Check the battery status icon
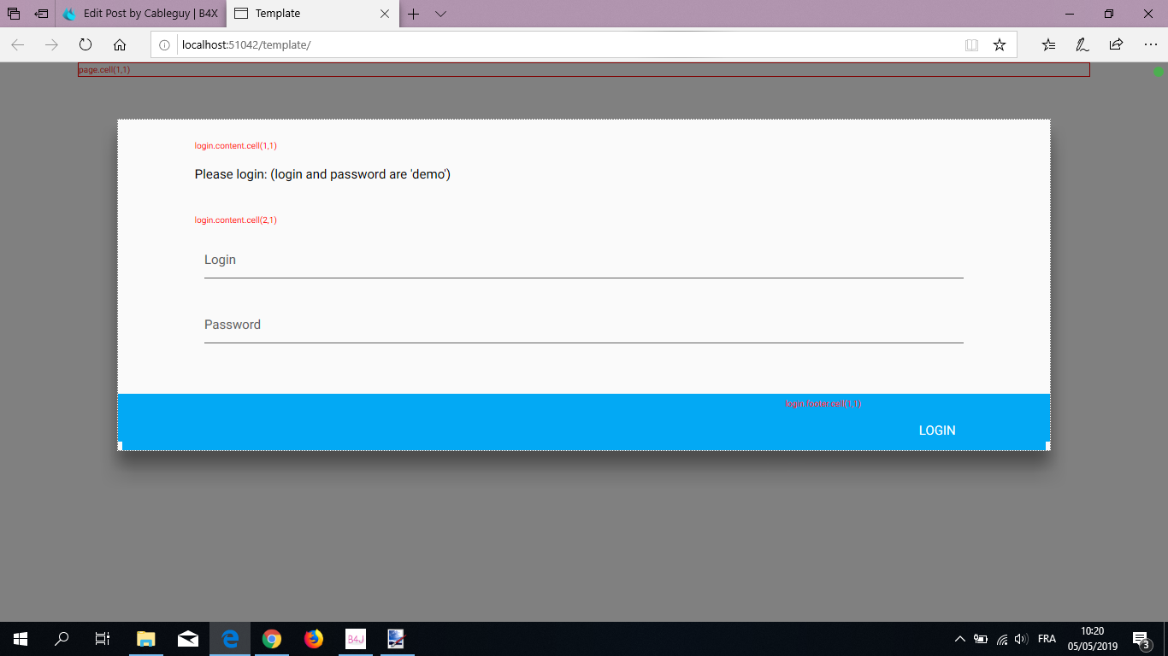 point(981,639)
